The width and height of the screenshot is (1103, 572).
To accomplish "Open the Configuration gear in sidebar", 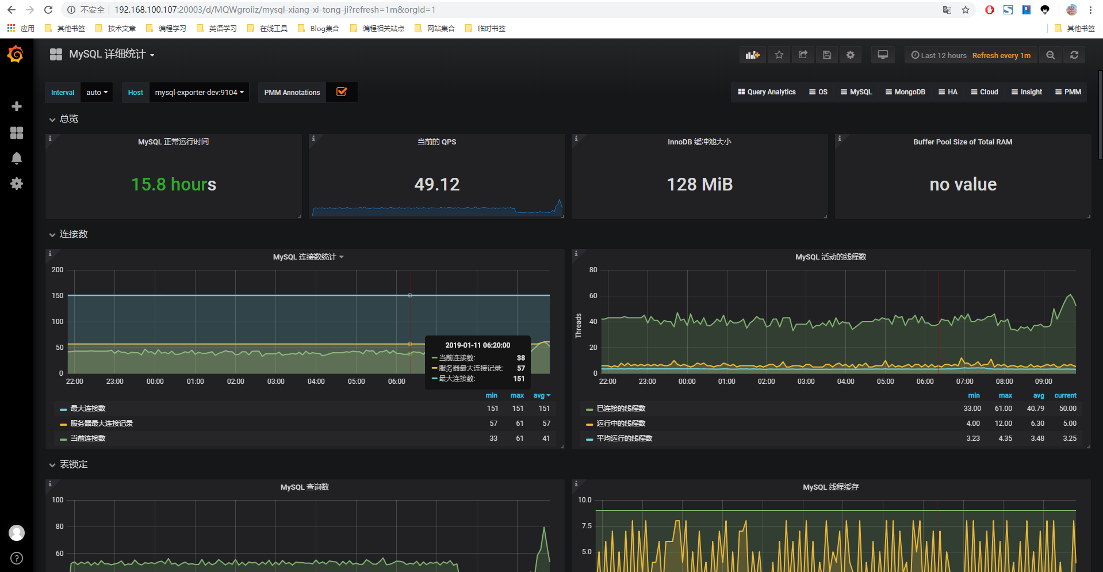I will [x=17, y=184].
